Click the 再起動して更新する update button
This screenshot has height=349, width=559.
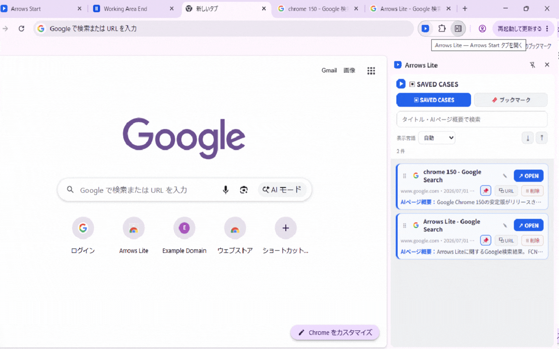(523, 28)
